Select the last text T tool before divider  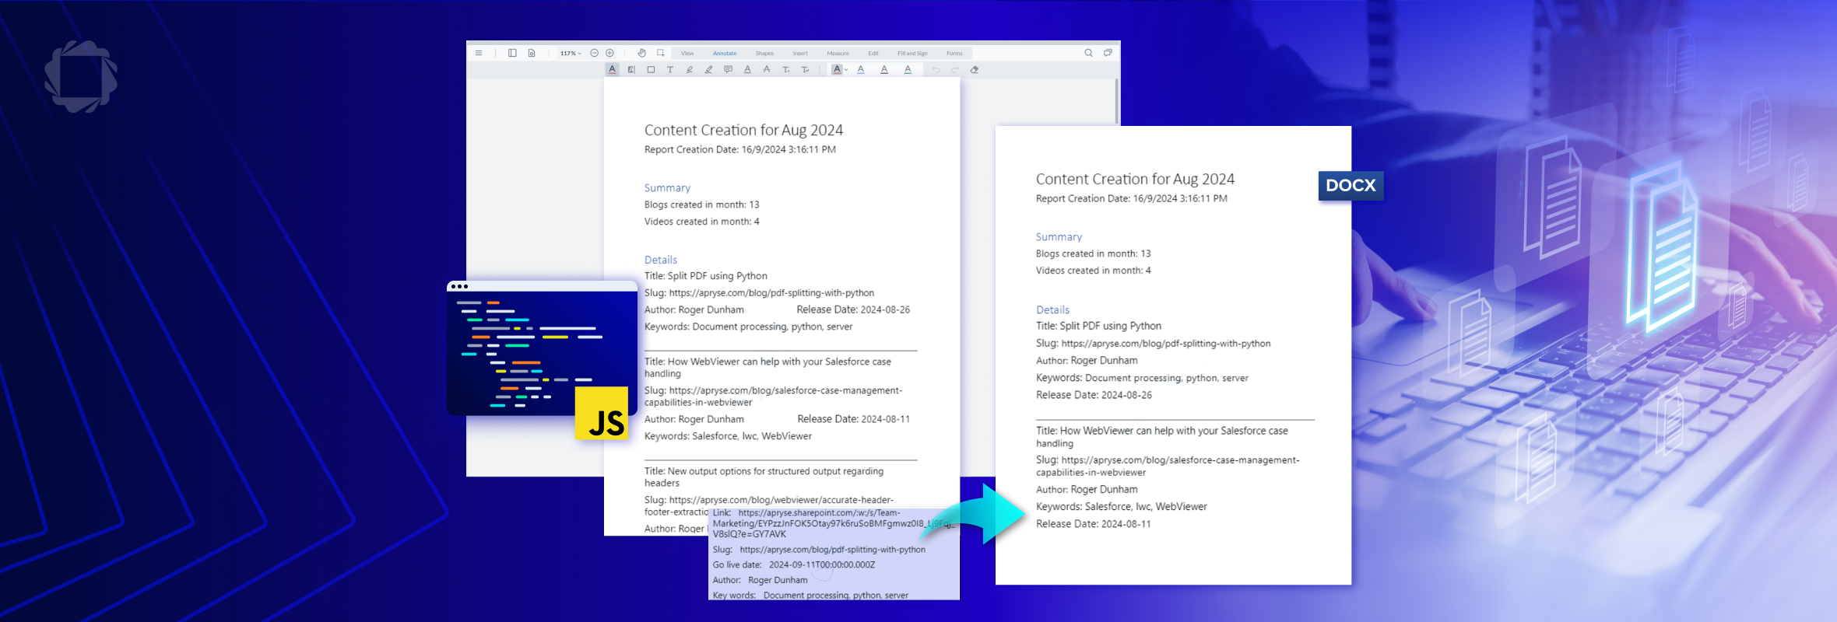[805, 69]
